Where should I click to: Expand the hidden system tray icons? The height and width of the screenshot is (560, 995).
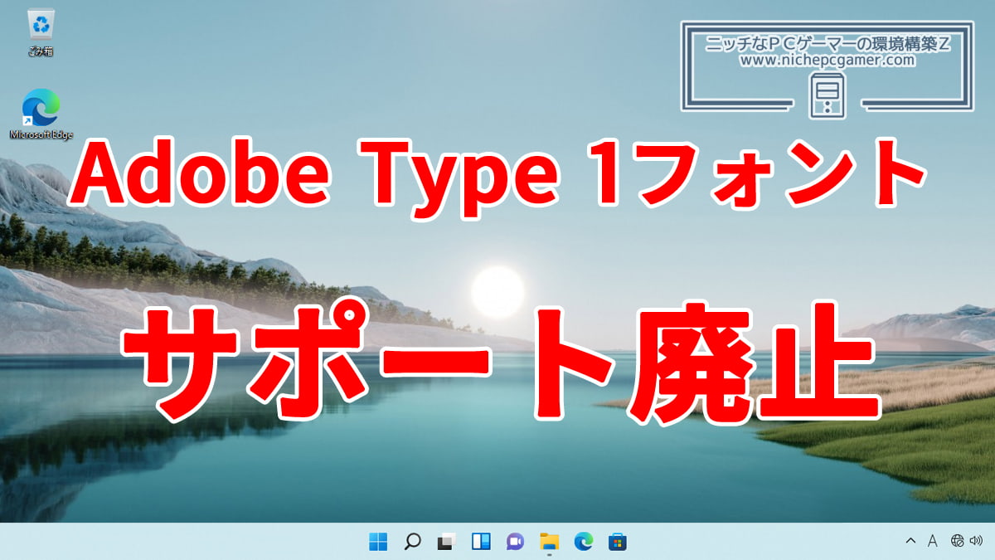click(x=910, y=542)
